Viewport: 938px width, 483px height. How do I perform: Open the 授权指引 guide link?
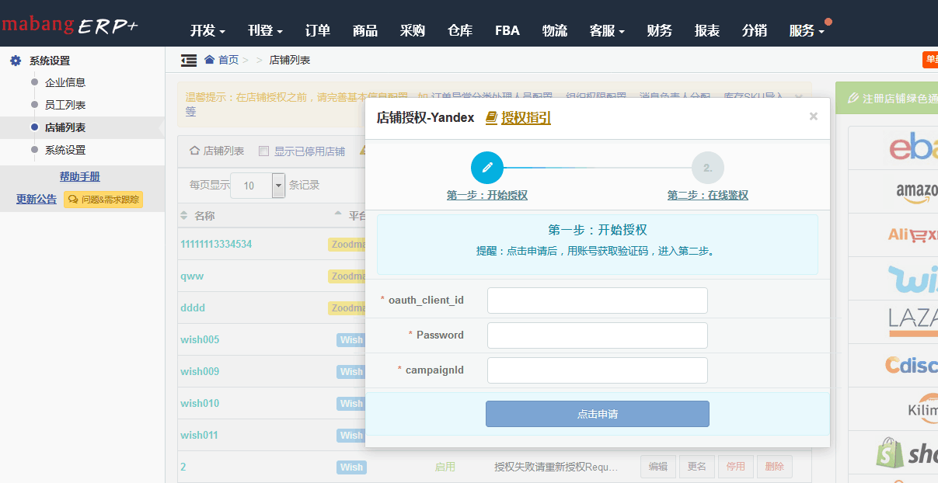pyautogui.click(x=526, y=117)
